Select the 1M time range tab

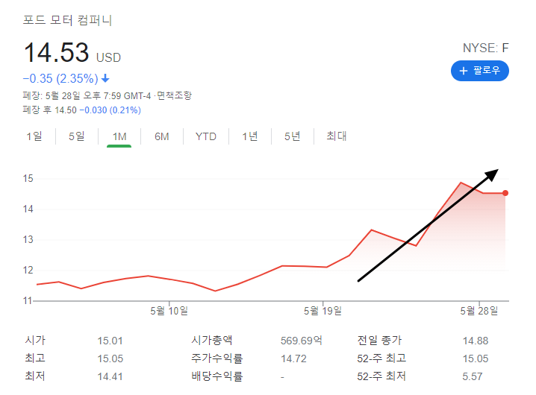[x=119, y=136]
